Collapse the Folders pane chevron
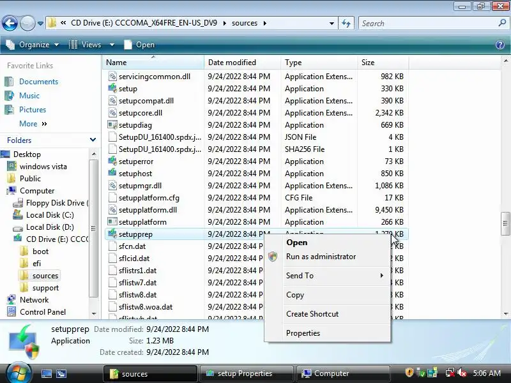Viewport: 511px width, 383px height. [93, 140]
